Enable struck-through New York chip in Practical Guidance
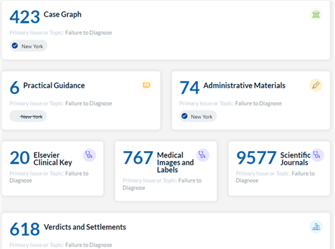Image resolution: width=335 pixels, height=249 pixels. click(28, 116)
